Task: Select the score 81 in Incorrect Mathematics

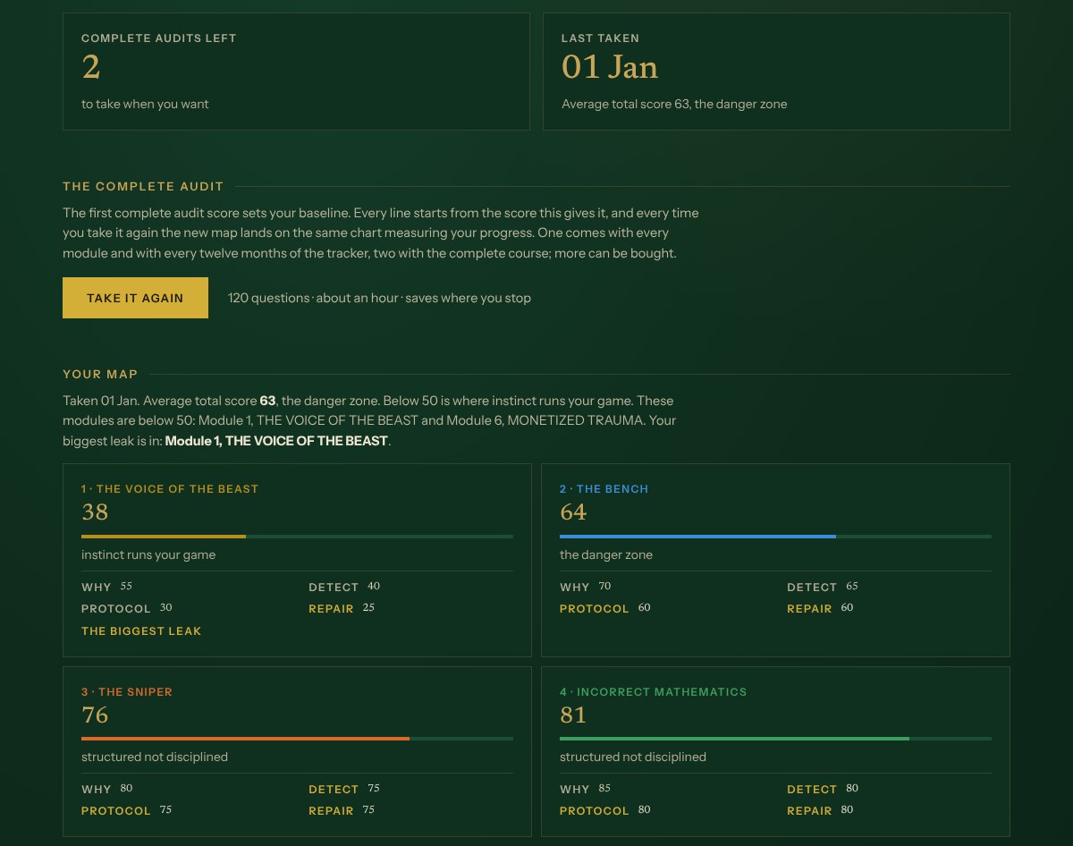Action: (x=573, y=715)
